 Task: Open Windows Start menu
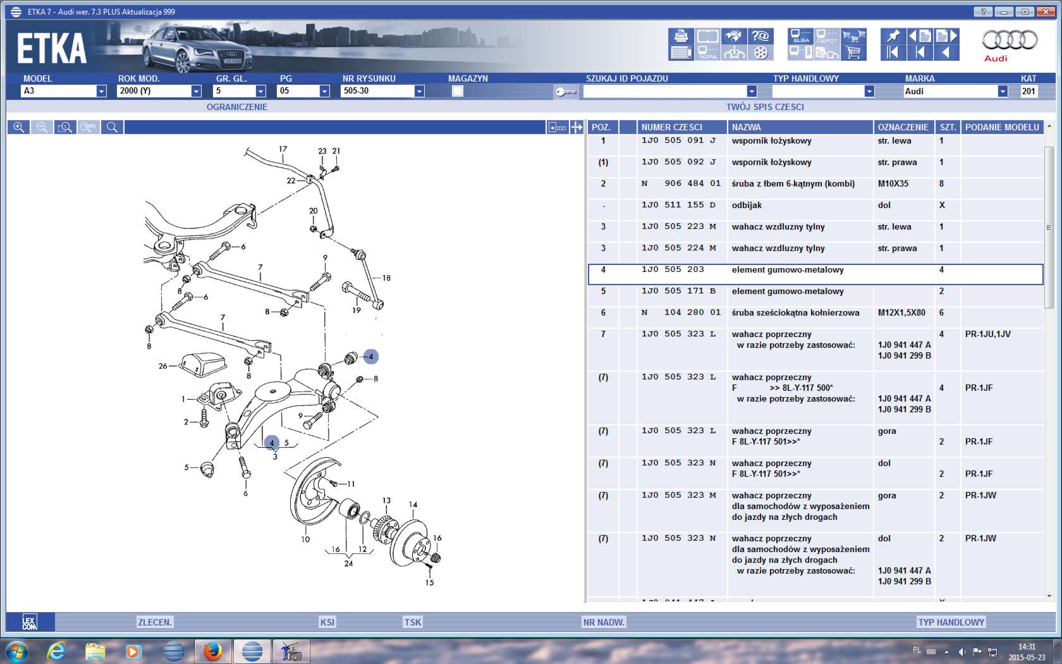(x=16, y=651)
